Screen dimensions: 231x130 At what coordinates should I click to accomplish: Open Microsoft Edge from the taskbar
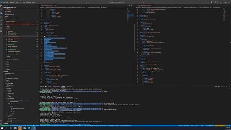[x=29, y=128]
